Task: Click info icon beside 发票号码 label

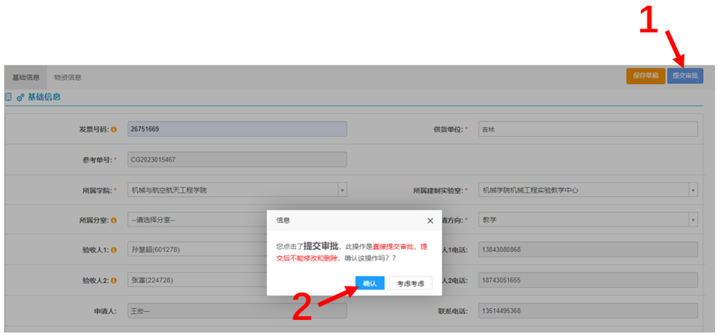Action: (113, 130)
